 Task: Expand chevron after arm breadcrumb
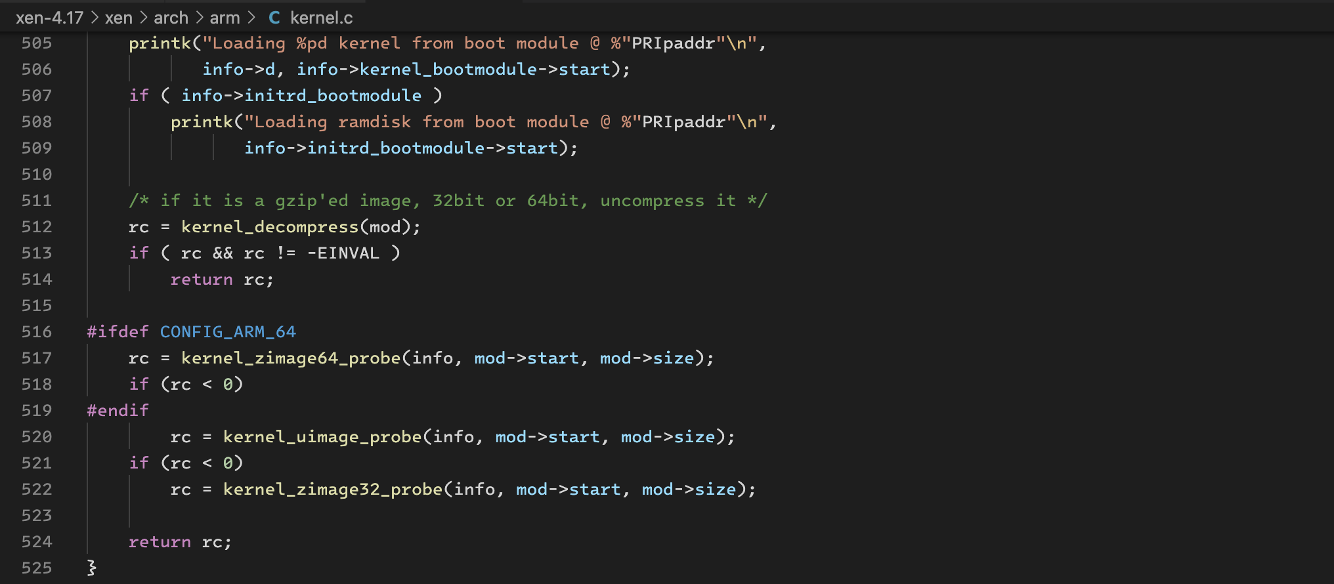(251, 18)
